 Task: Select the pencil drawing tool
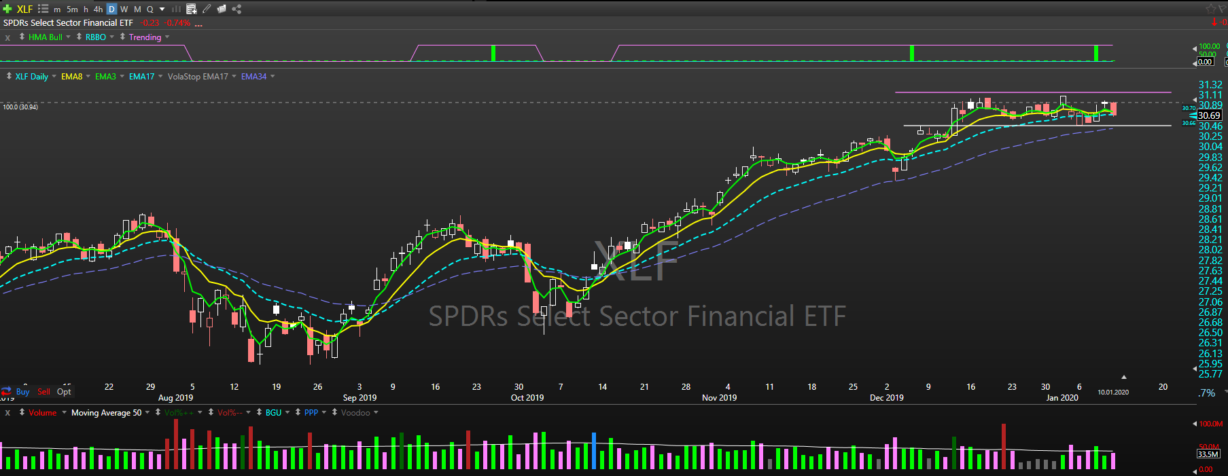pos(207,9)
